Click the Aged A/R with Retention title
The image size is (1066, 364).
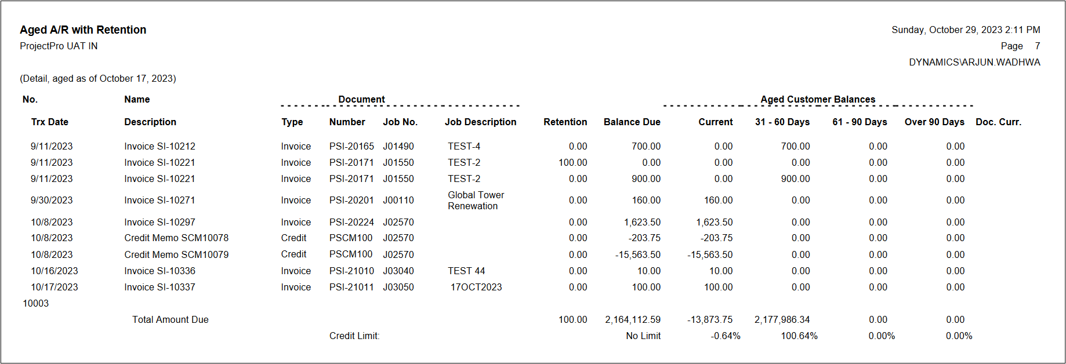tap(83, 30)
